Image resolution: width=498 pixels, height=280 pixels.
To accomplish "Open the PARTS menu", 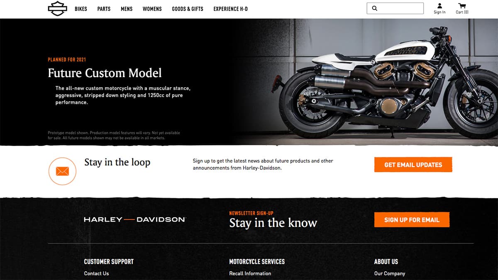I will (104, 9).
